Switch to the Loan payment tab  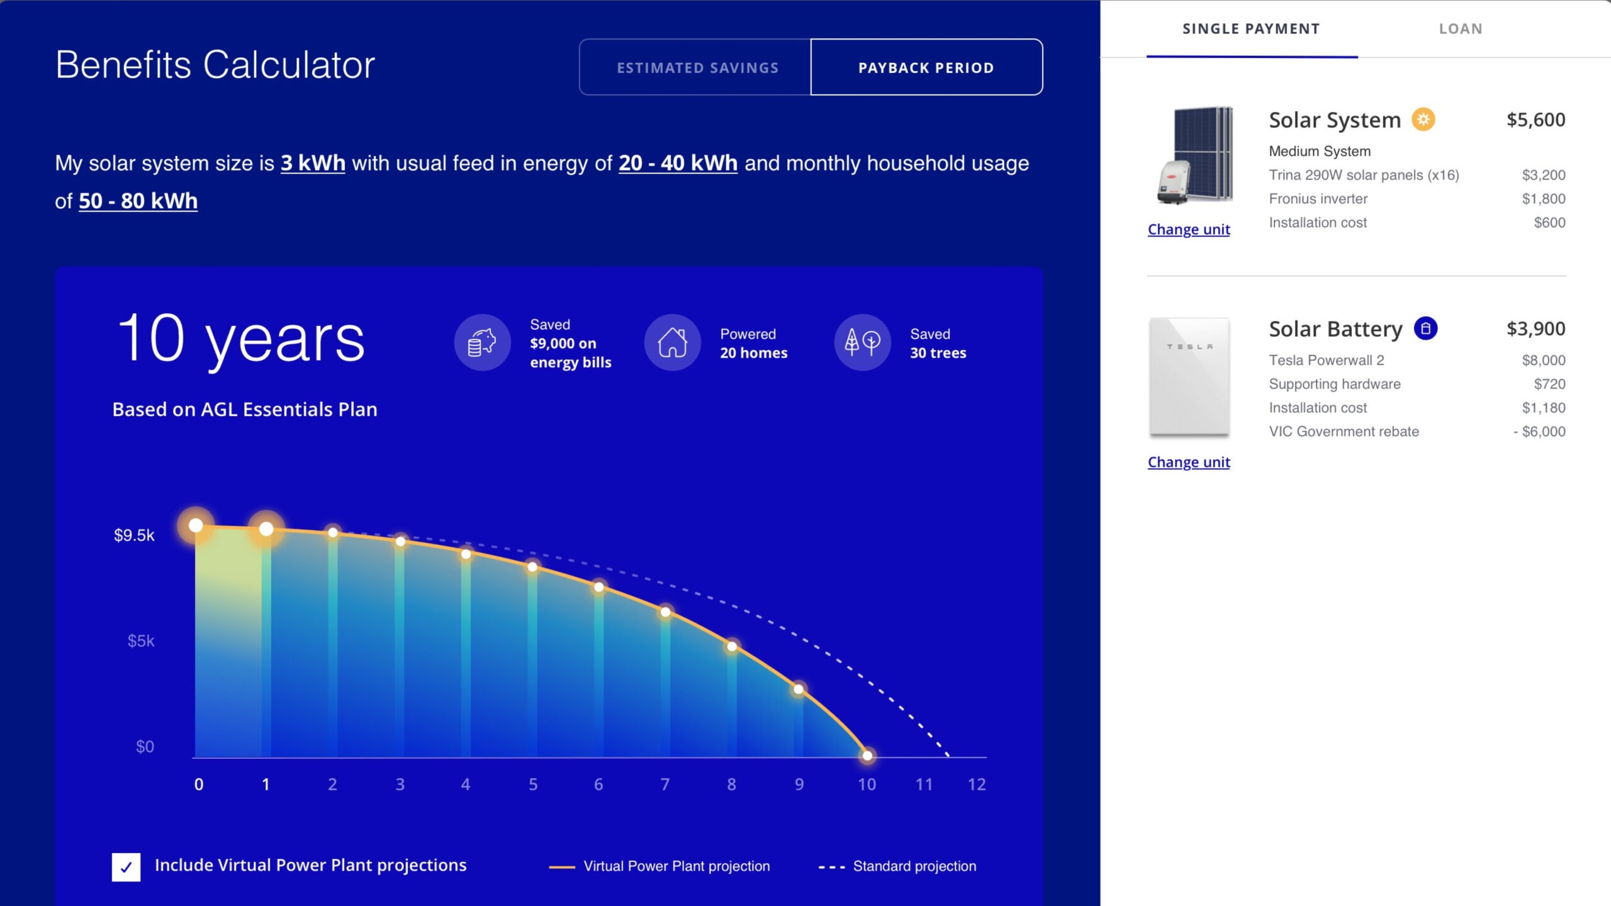(x=1461, y=29)
